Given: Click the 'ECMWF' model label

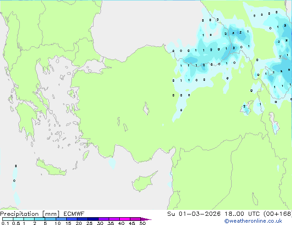Looking at the screenshot, I should [74, 214].
